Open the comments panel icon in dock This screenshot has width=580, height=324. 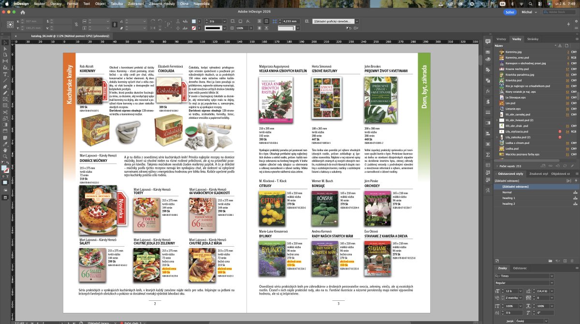click(488, 42)
